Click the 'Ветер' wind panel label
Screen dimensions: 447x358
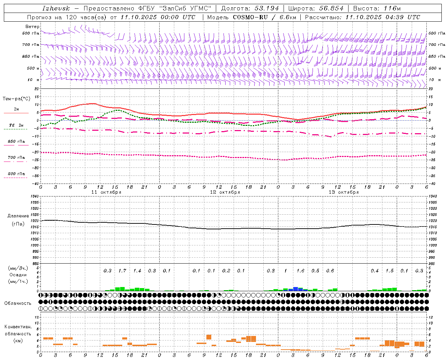pos(32,27)
